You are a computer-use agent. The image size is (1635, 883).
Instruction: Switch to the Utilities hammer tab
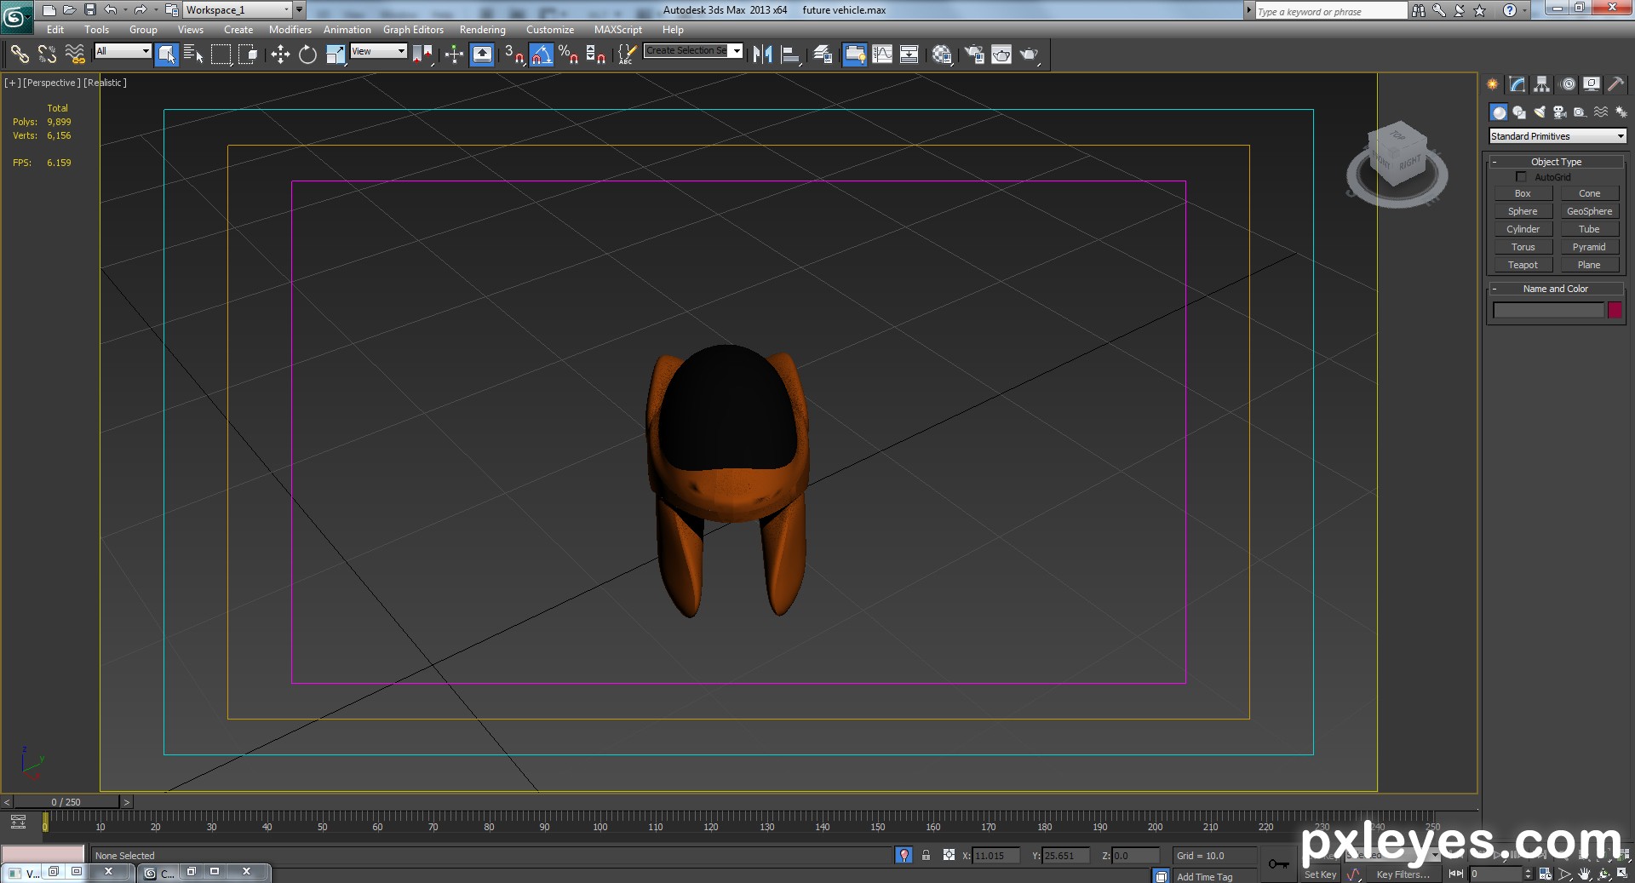[x=1616, y=84]
